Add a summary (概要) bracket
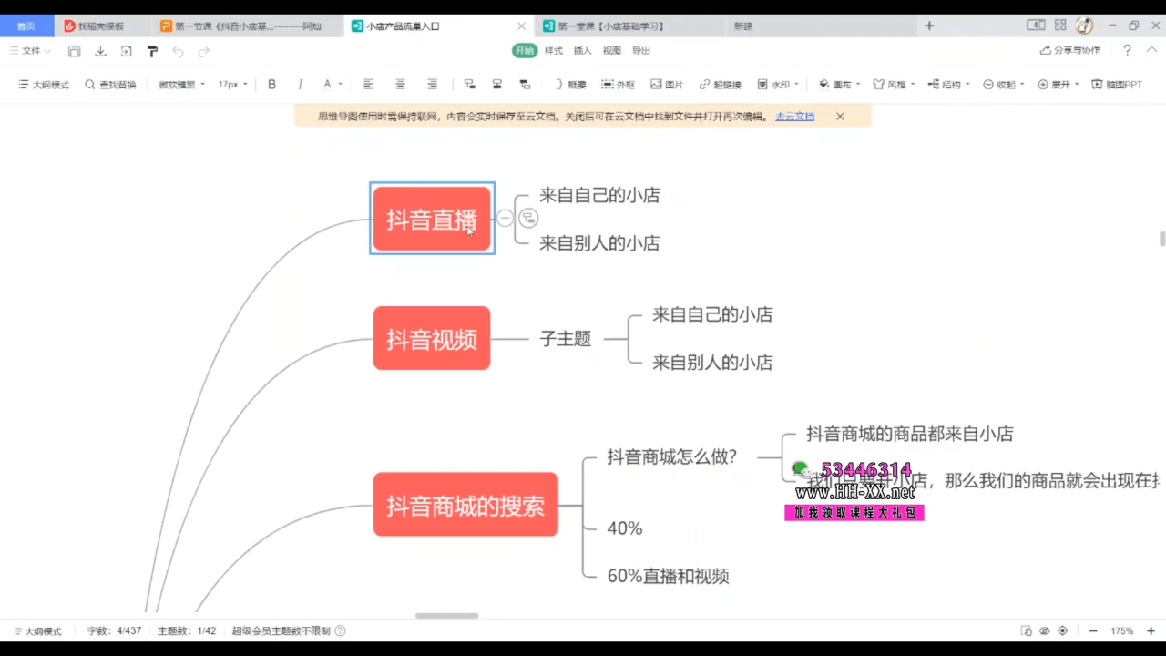Screen dimensions: 1166x656 (570, 84)
